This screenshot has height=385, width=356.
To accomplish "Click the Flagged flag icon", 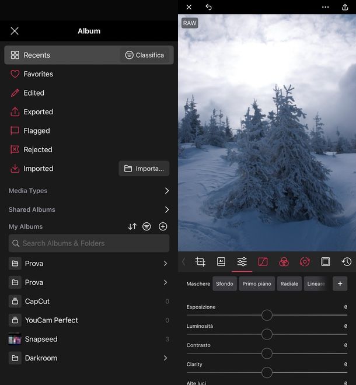I will tap(15, 131).
